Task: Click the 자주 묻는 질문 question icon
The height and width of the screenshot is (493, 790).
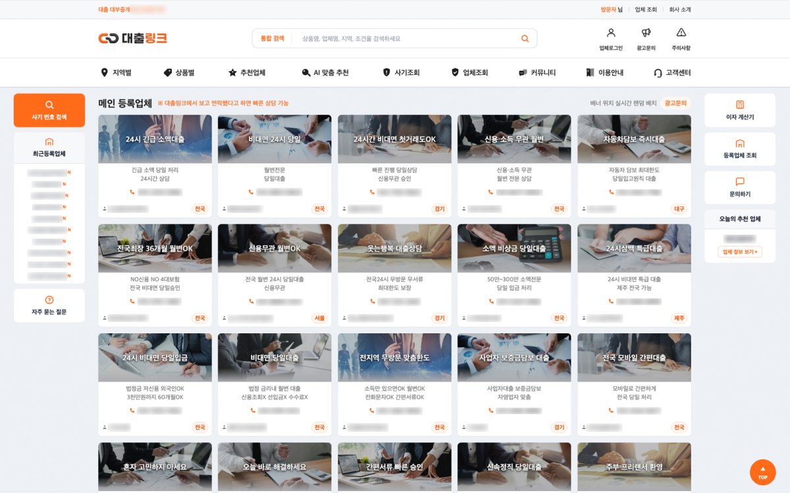Action: 49,300
